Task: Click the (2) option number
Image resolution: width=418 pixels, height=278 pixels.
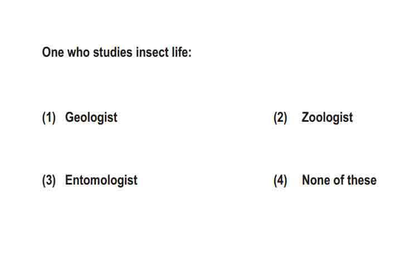Action: tap(280, 117)
